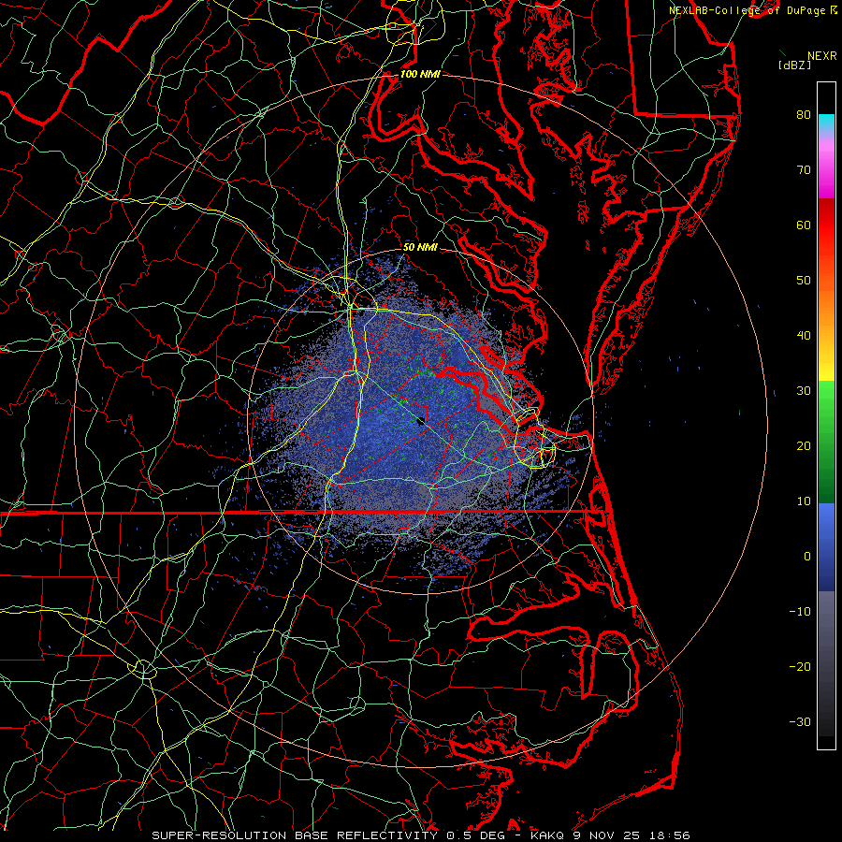
Task: Click the 80 dBZ scale value
Action: pyautogui.click(x=803, y=115)
